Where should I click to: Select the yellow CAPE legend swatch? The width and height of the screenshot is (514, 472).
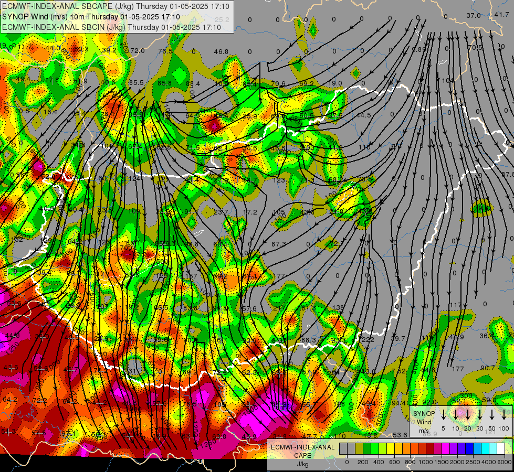click(391, 448)
